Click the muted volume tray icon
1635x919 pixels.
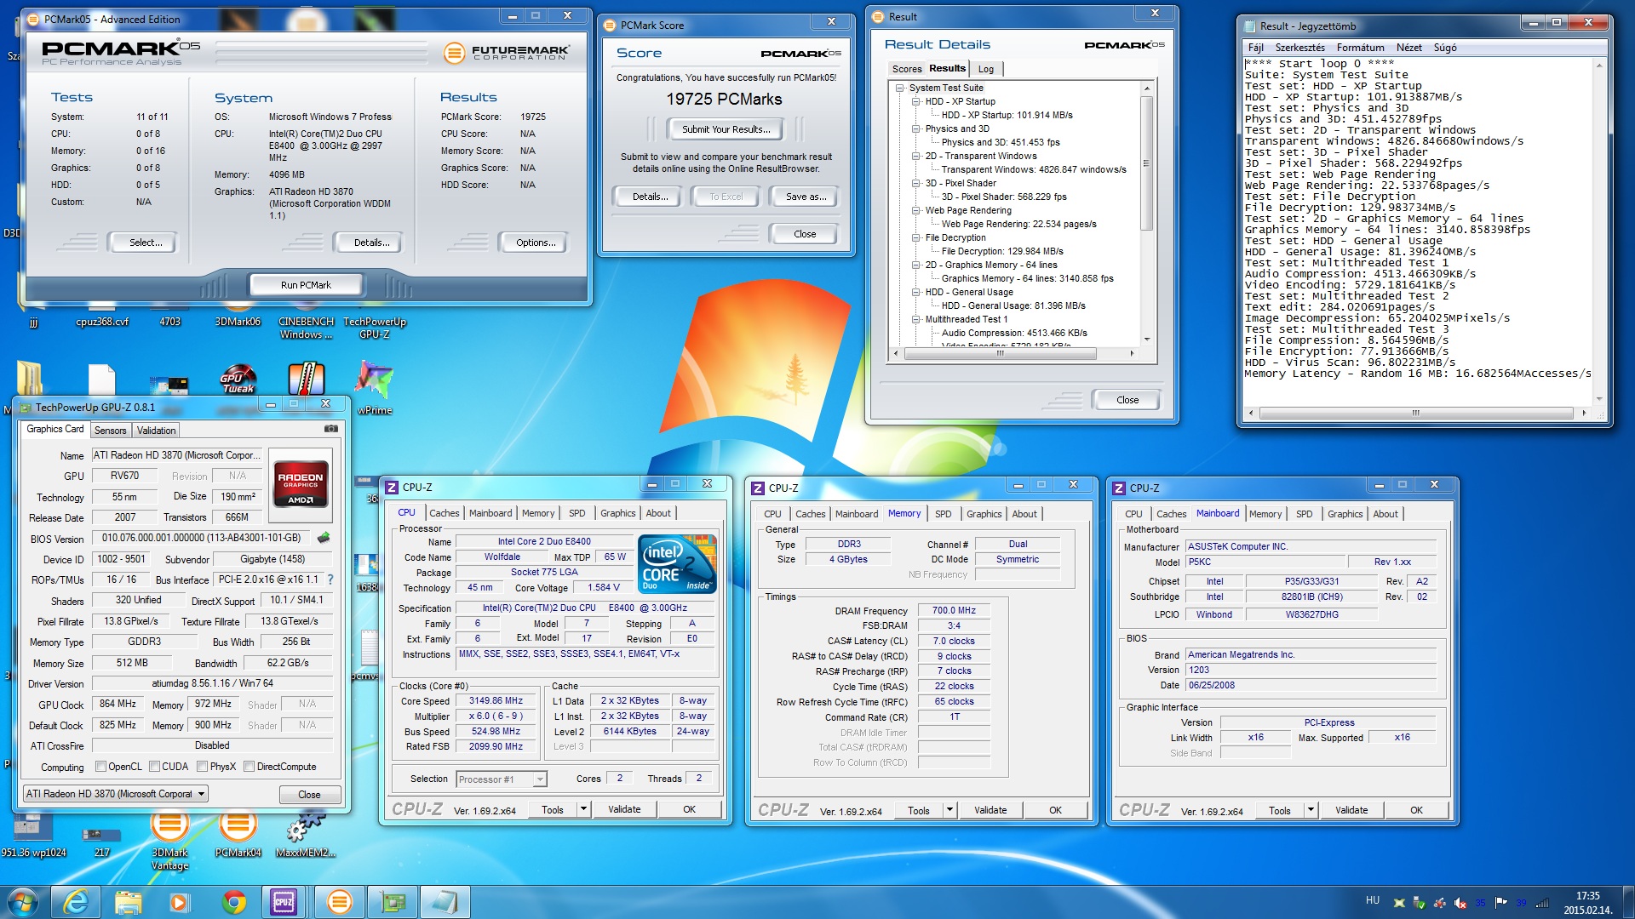[x=1460, y=902]
